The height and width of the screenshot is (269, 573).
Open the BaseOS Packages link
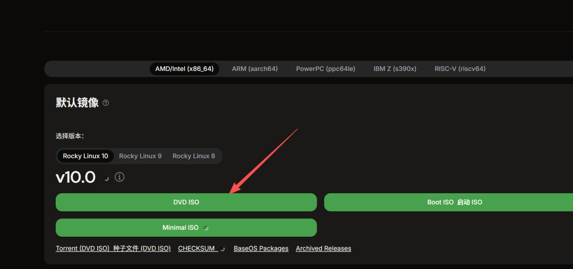click(261, 248)
